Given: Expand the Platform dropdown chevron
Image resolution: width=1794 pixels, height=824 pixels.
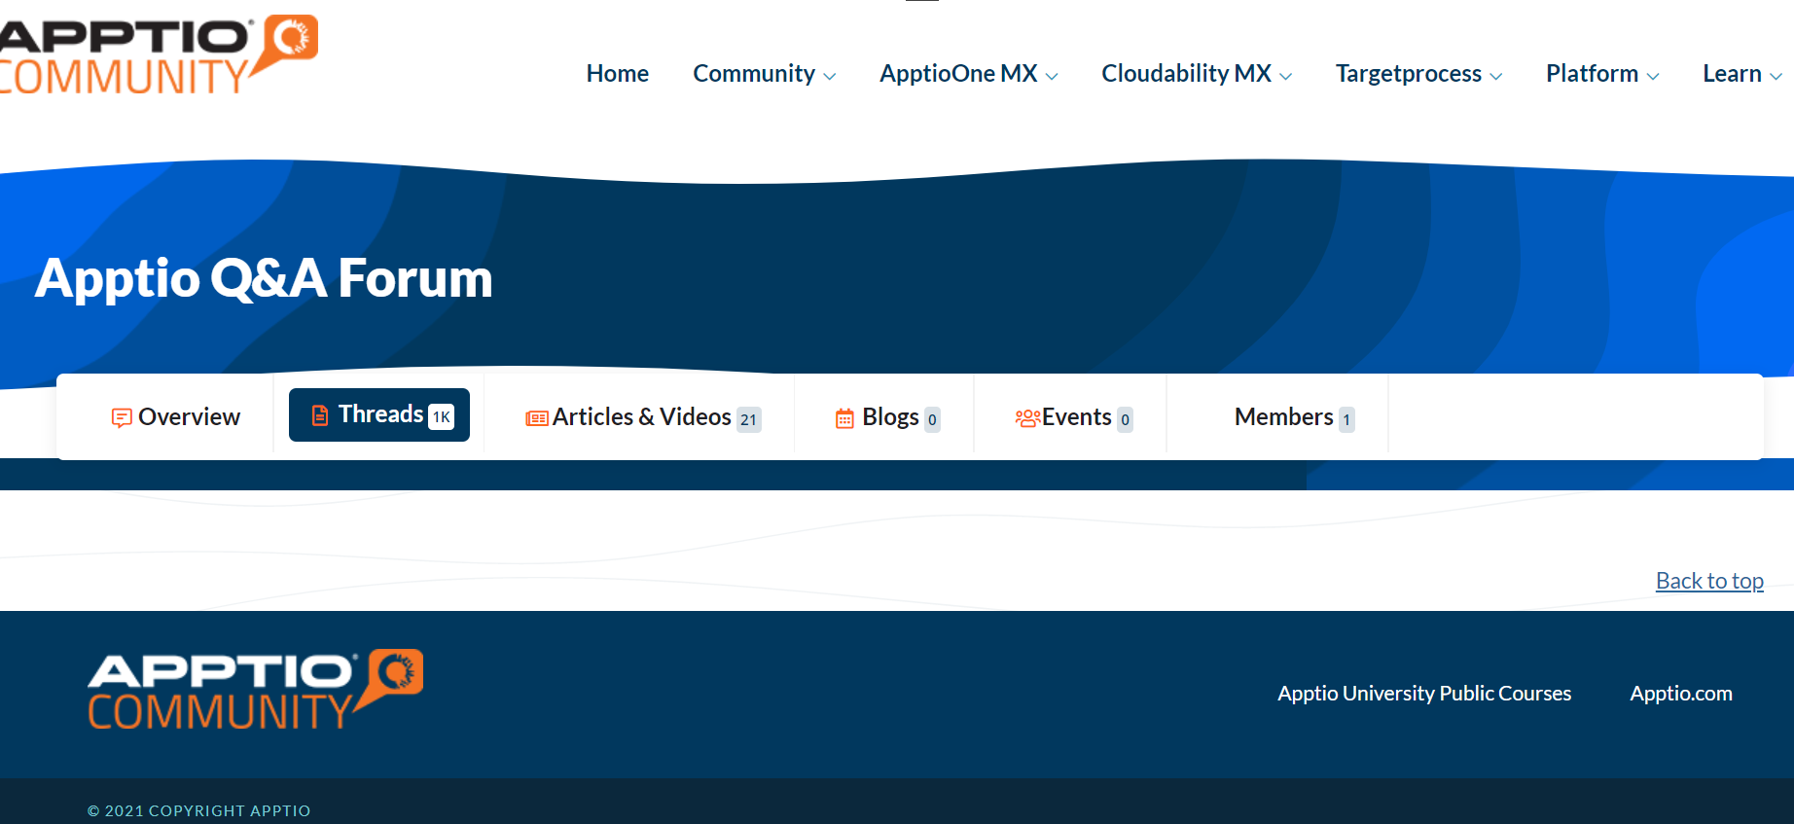Looking at the screenshot, I should pos(1653,76).
